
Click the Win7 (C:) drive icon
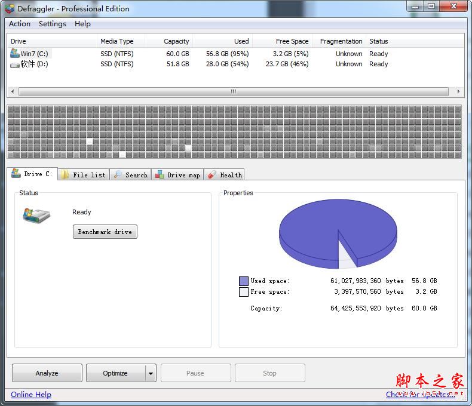click(15, 54)
